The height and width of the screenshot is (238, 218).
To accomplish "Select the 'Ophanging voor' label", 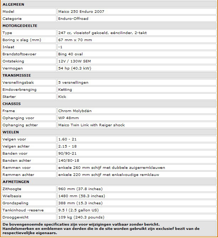I will point(18,118).
